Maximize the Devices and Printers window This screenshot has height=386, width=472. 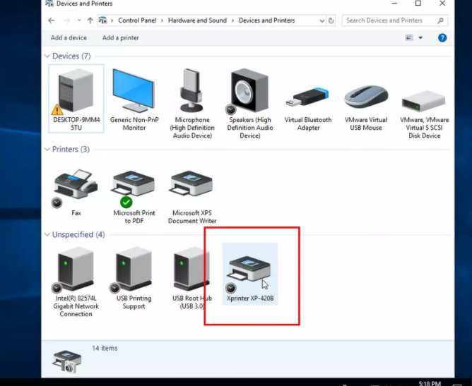tap(418, 4)
